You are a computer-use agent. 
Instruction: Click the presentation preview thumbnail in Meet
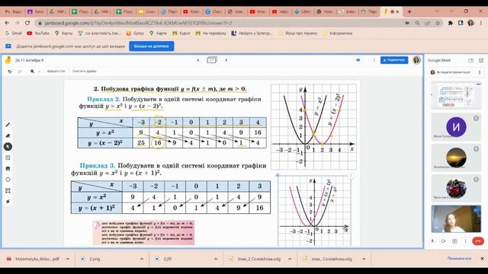point(456,95)
